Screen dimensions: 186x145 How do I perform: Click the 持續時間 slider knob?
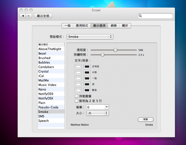(103, 55)
